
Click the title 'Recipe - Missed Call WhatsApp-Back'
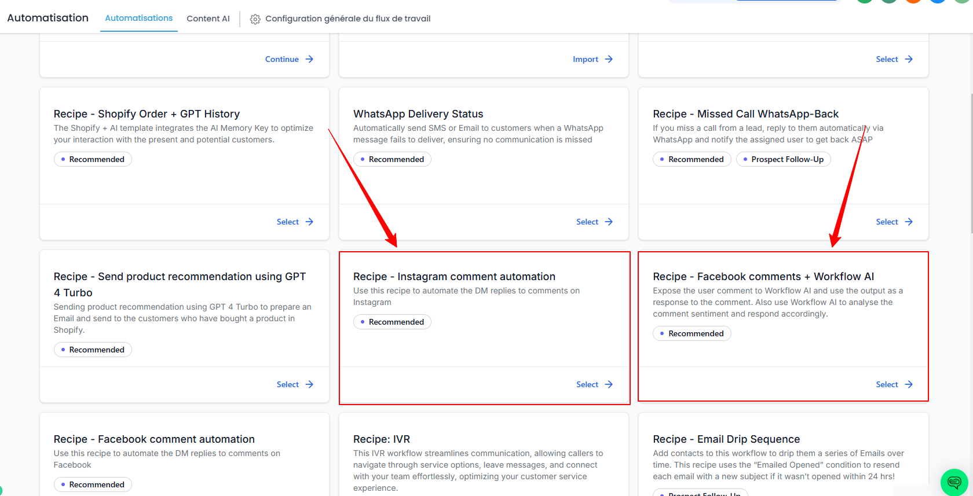tap(746, 114)
